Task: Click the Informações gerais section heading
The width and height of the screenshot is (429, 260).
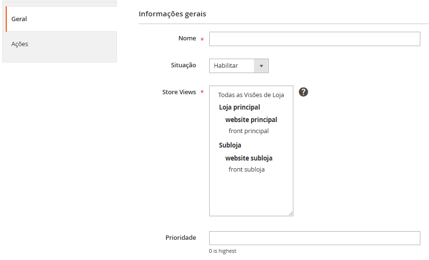Action: [172, 14]
